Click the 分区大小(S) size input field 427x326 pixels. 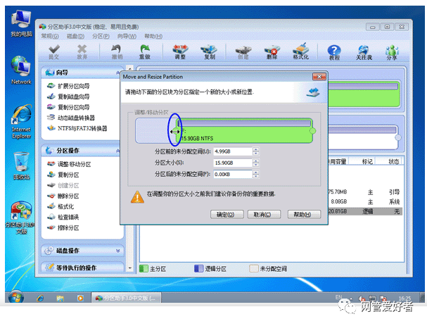231,163
